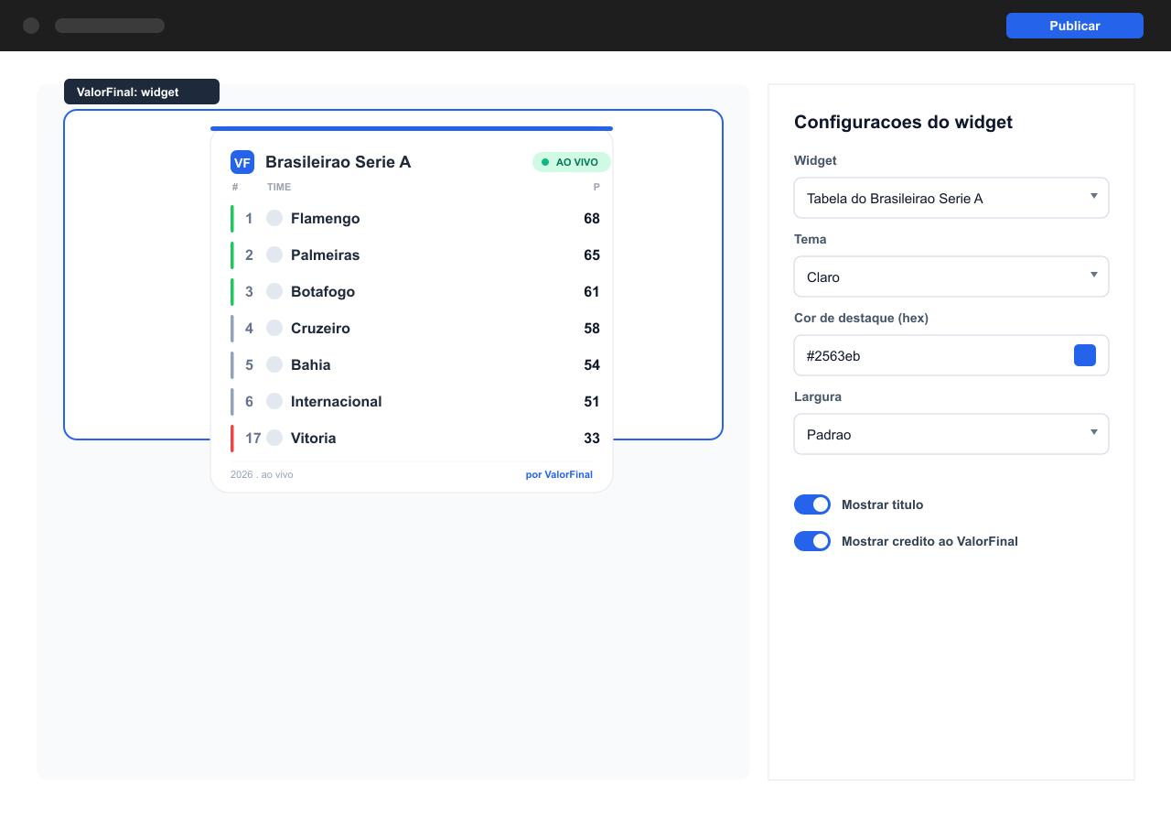Expand the Tema dropdown set to Claro
Screen dimensions: 1171x824
point(951,276)
